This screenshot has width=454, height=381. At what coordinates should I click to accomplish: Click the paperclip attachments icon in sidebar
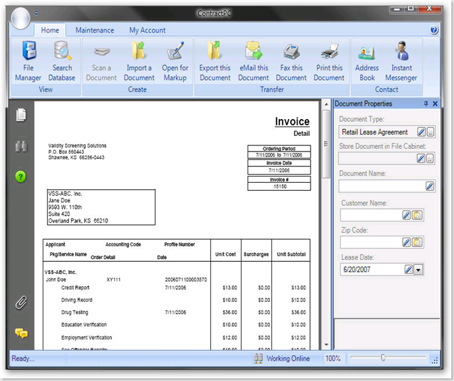(x=21, y=302)
